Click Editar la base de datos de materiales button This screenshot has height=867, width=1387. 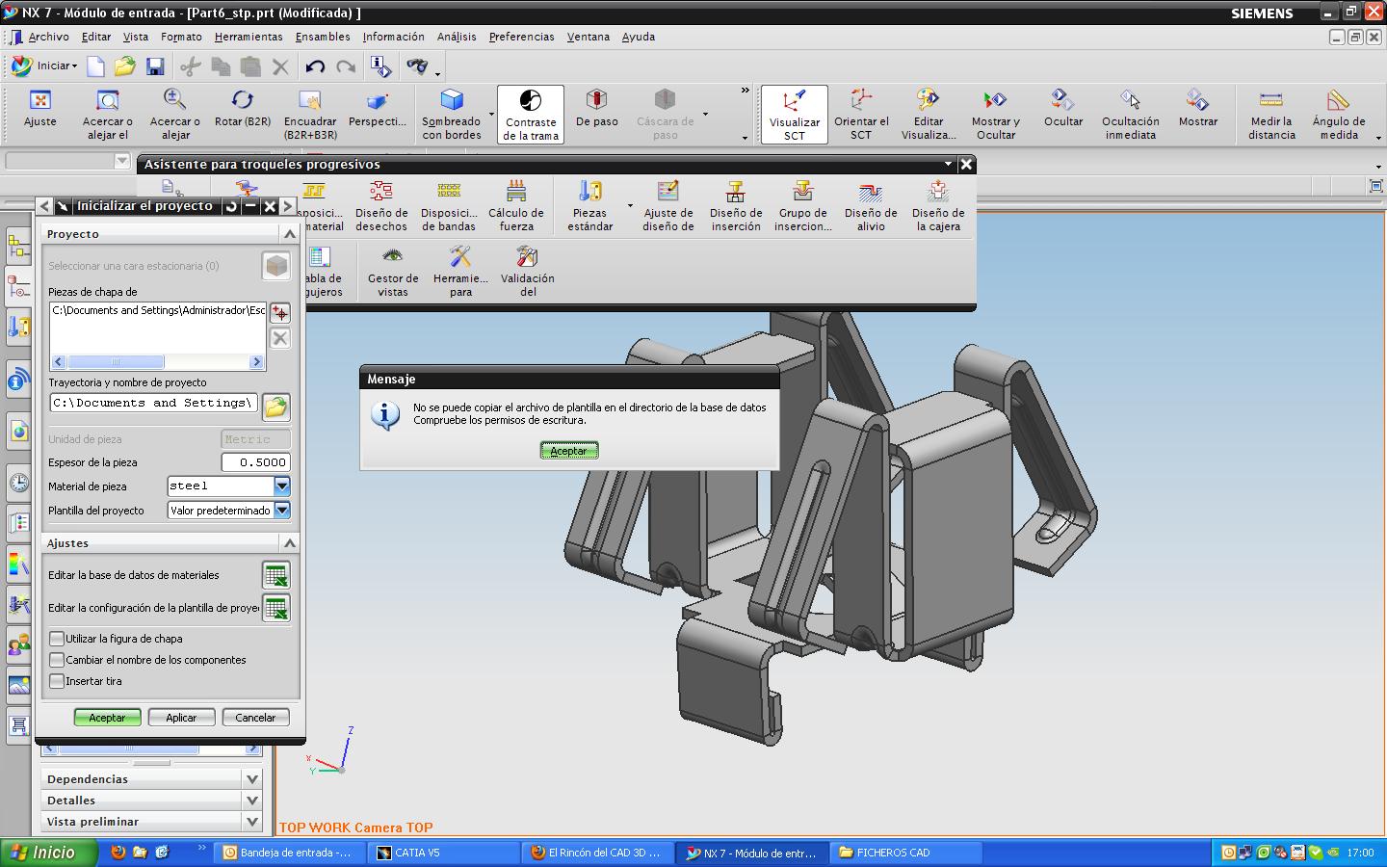pos(275,575)
